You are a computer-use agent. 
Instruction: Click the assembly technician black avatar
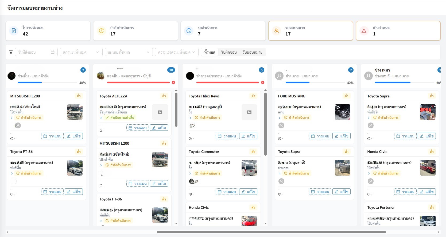pyautogui.click(x=190, y=76)
